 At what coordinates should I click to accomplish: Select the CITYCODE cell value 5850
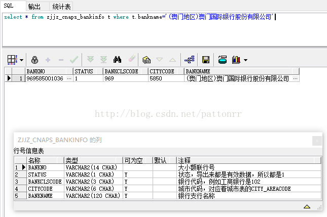tap(166, 78)
